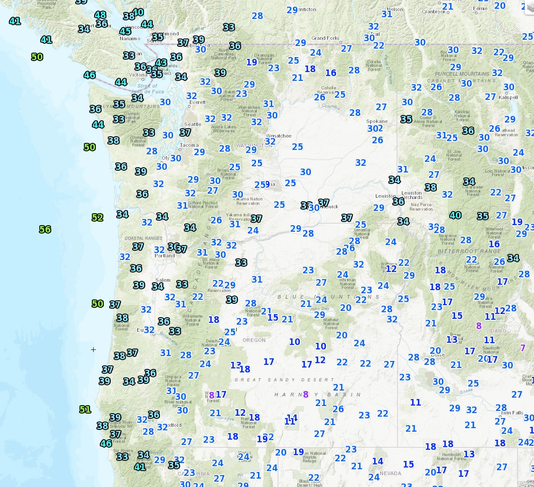Image resolution: width=534 pixels, height=487 pixels.
Task: Select the green 51 coastal reading
Action: [x=85, y=410]
